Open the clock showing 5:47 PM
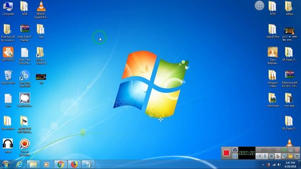The width and height of the screenshot is (301, 169). [290, 165]
